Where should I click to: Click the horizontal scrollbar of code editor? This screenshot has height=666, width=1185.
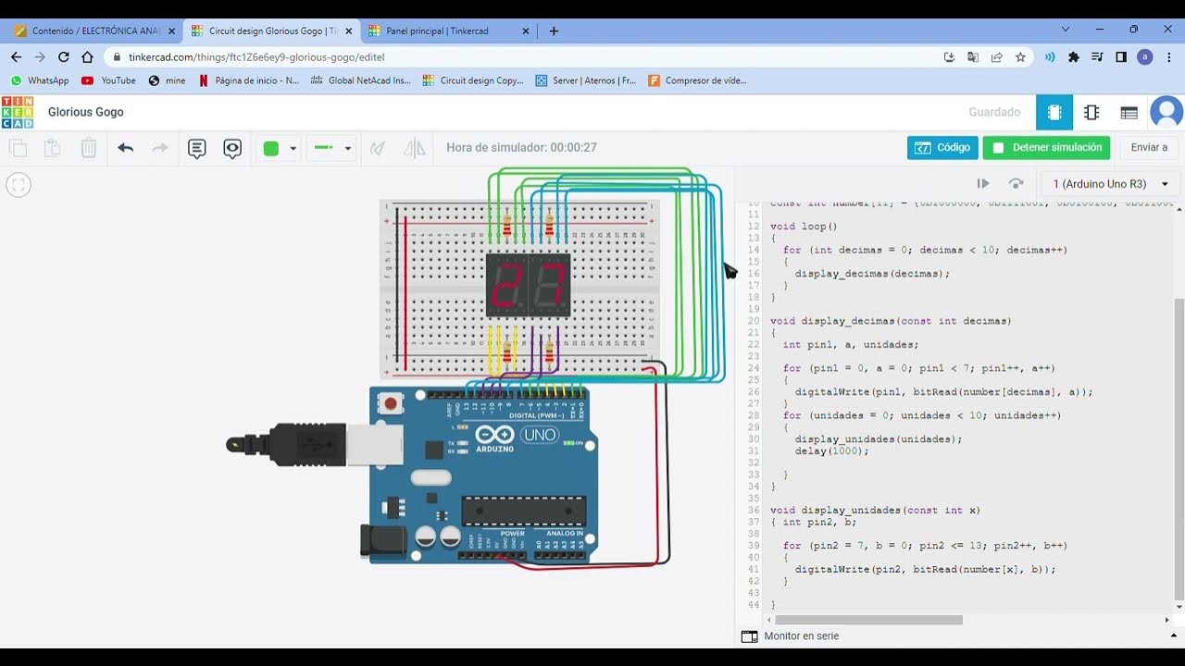point(868,620)
